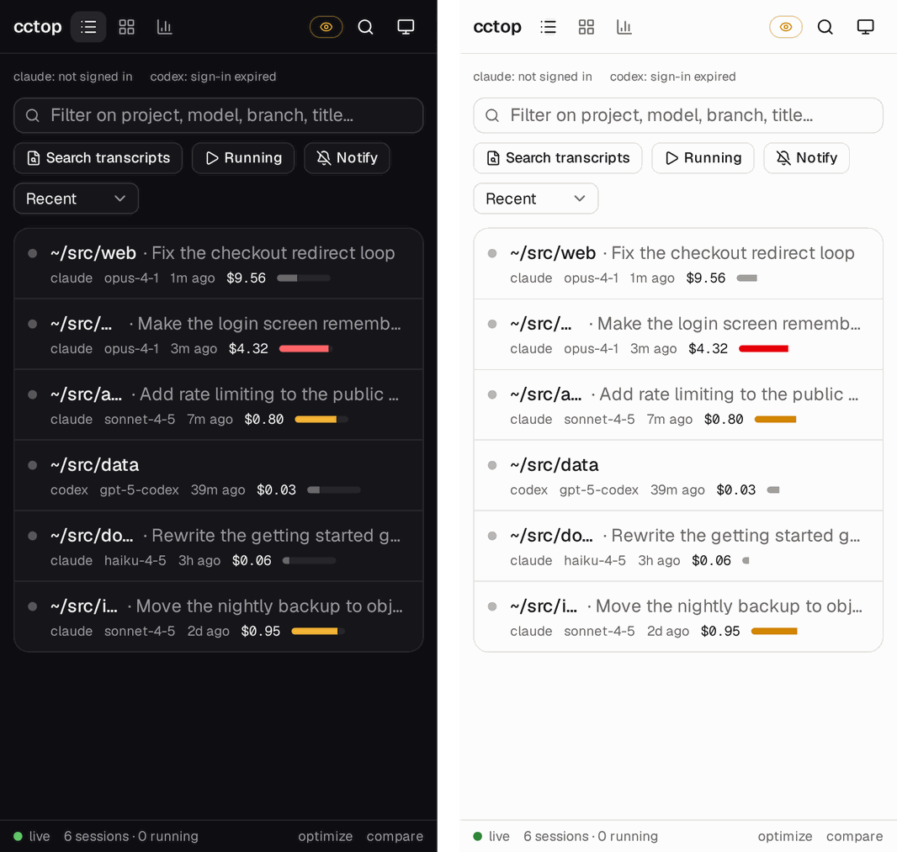The width and height of the screenshot is (897, 852).
Task: Open ~/src/web checkout session in dark panel
Action: click(x=219, y=263)
